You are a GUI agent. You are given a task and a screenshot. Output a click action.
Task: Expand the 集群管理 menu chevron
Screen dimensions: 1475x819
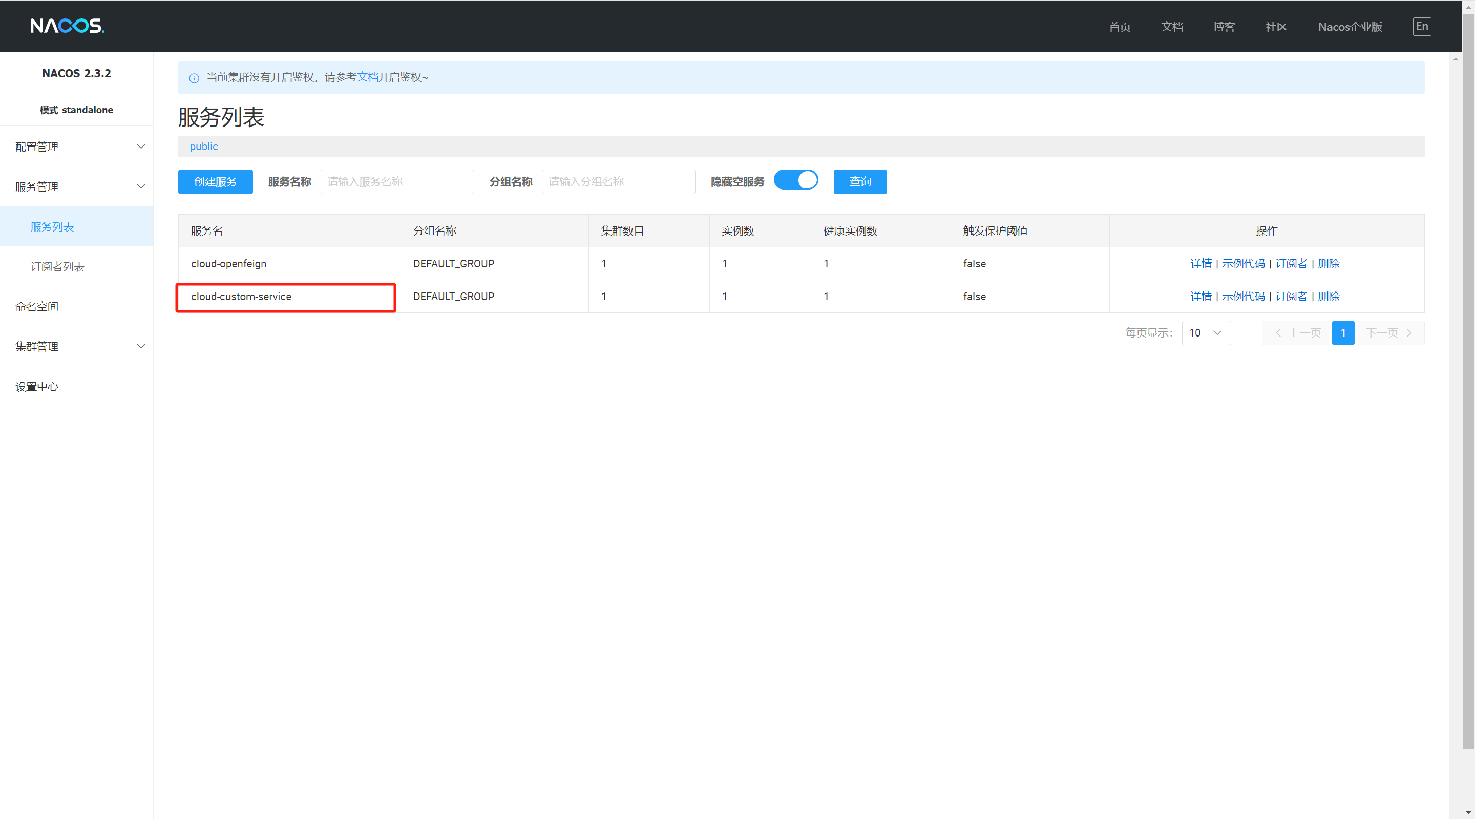141,346
